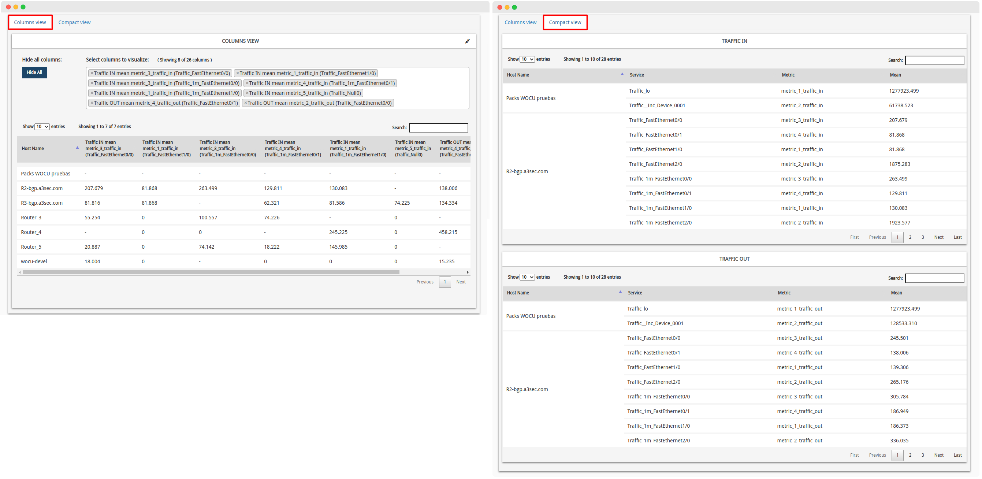982x479 pixels.
Task: Sort Traffic OUT table by Host Name arrow
Action: coord(620,292)
